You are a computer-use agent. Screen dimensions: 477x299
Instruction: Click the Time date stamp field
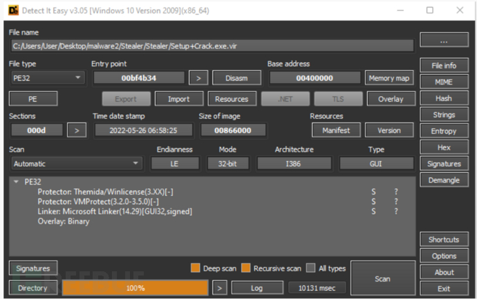point(143,130)
